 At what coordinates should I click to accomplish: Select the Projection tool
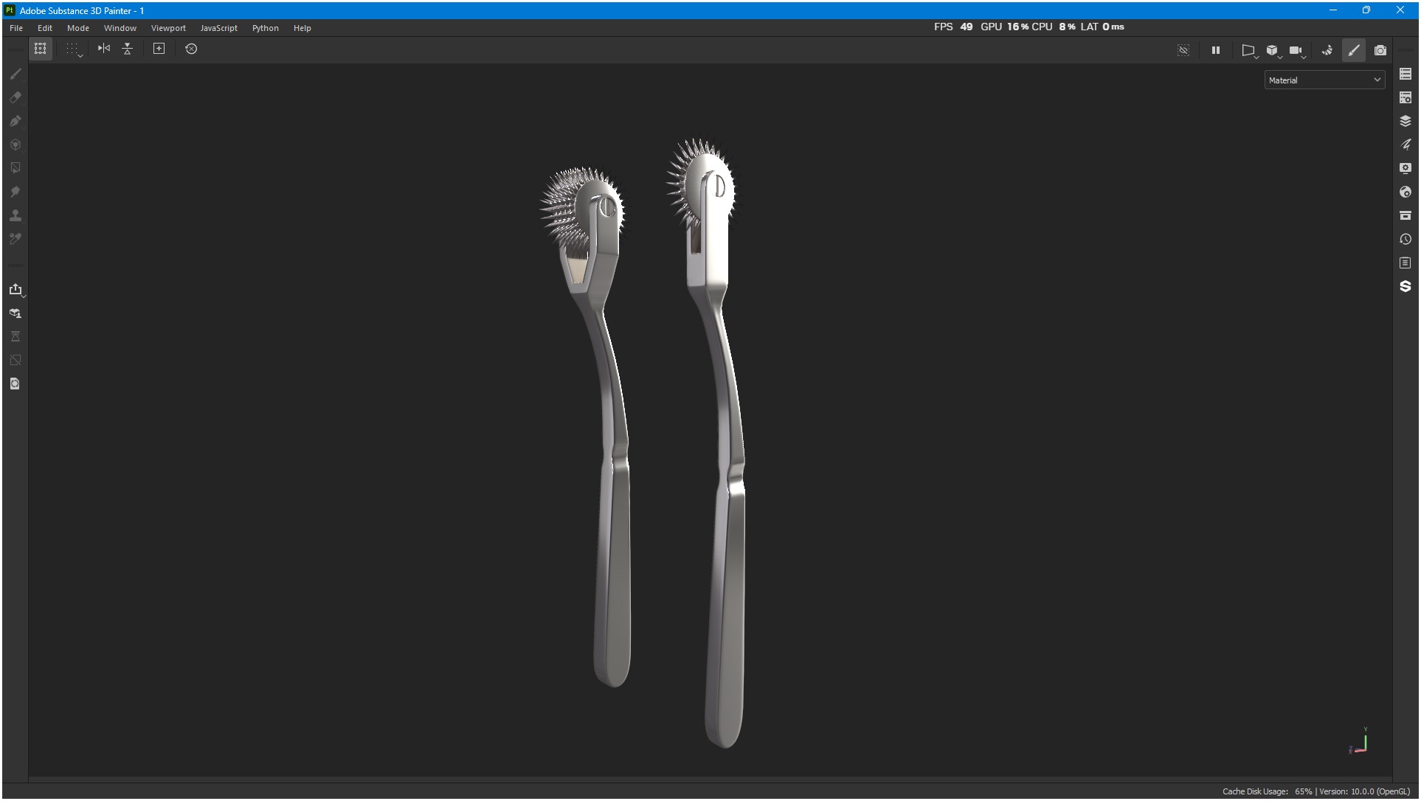[x=15, y=121]
